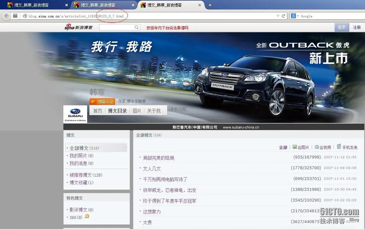Click the magnifier search icon in Sina bar
The image size is (365, 230).
pyautogui.click(x=137, y=28)
